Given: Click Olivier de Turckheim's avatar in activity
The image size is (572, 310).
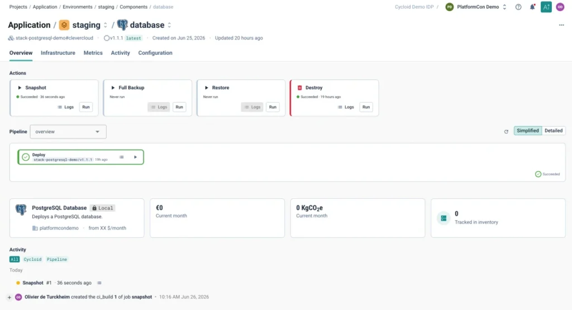Looking at the screenshot, I should (18, 297).
